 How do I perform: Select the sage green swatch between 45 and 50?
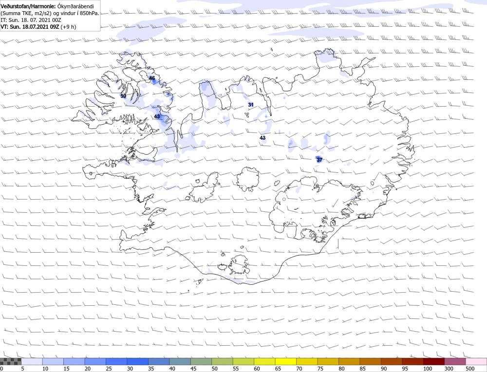(x=201, y=361)
